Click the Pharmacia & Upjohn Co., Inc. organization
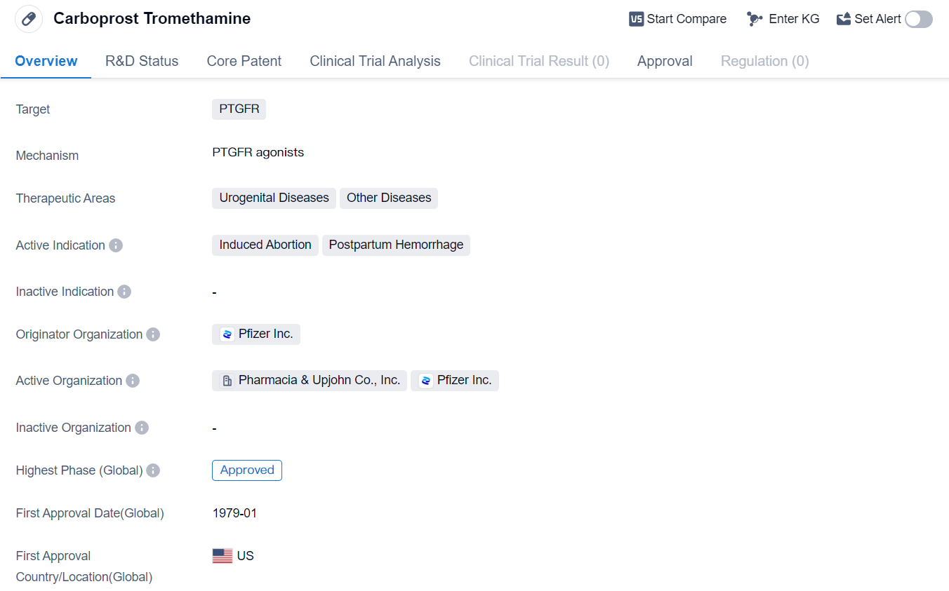This screenshot has height=591, width=949. [310, 381]
